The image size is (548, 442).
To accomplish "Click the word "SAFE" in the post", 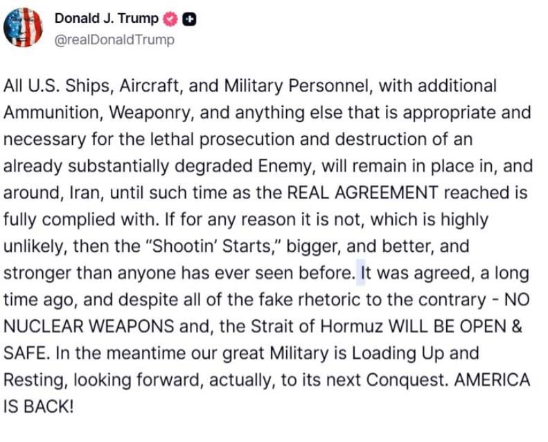I will click(x=24, y=353).
